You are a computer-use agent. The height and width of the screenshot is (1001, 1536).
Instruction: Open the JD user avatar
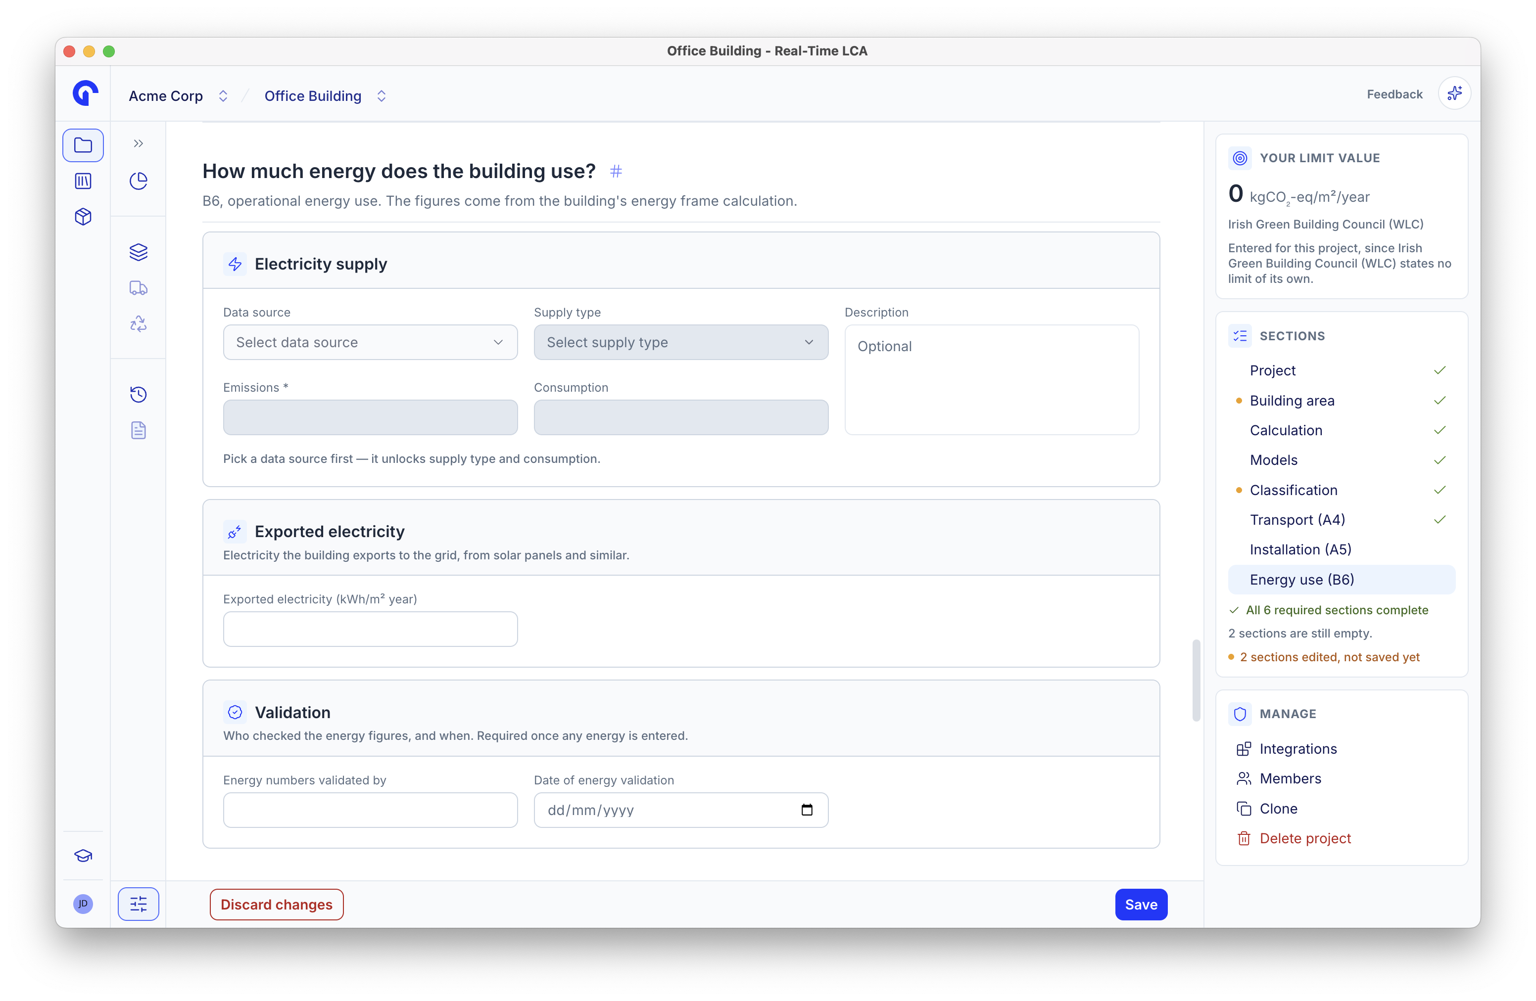pyautogui.click(x=83, y=904)
